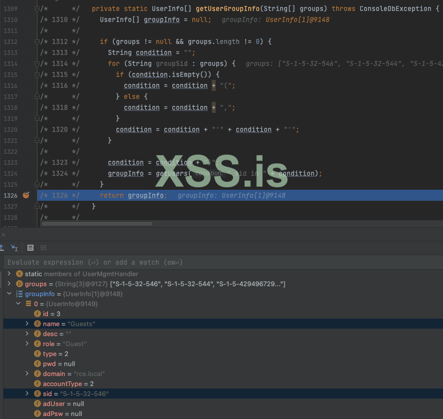Close the evaluate expression panel with its X

tap(3, 234)
